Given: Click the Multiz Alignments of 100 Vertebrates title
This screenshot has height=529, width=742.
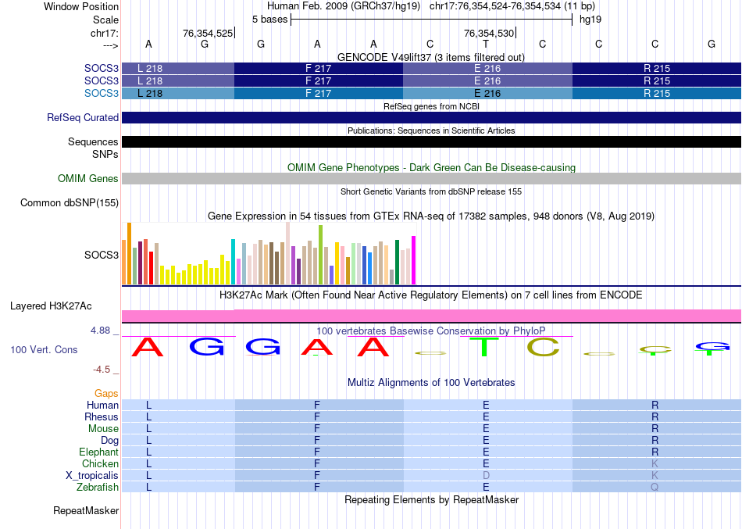Looking at the screenshot, I should click(431, 382).
